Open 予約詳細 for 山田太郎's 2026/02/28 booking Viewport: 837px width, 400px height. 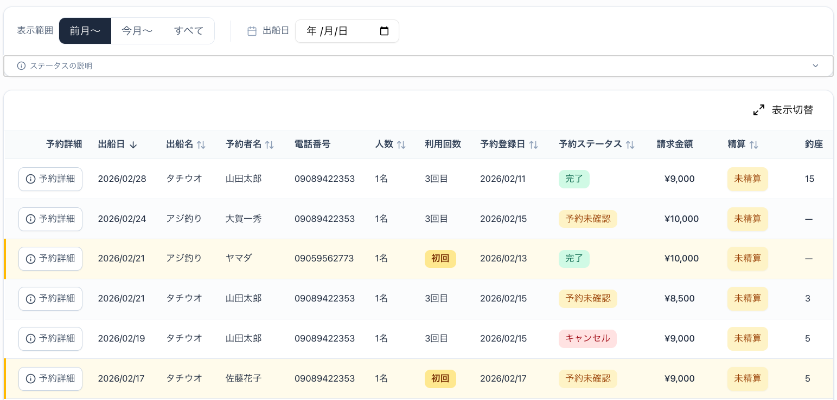tap(50, 179)
